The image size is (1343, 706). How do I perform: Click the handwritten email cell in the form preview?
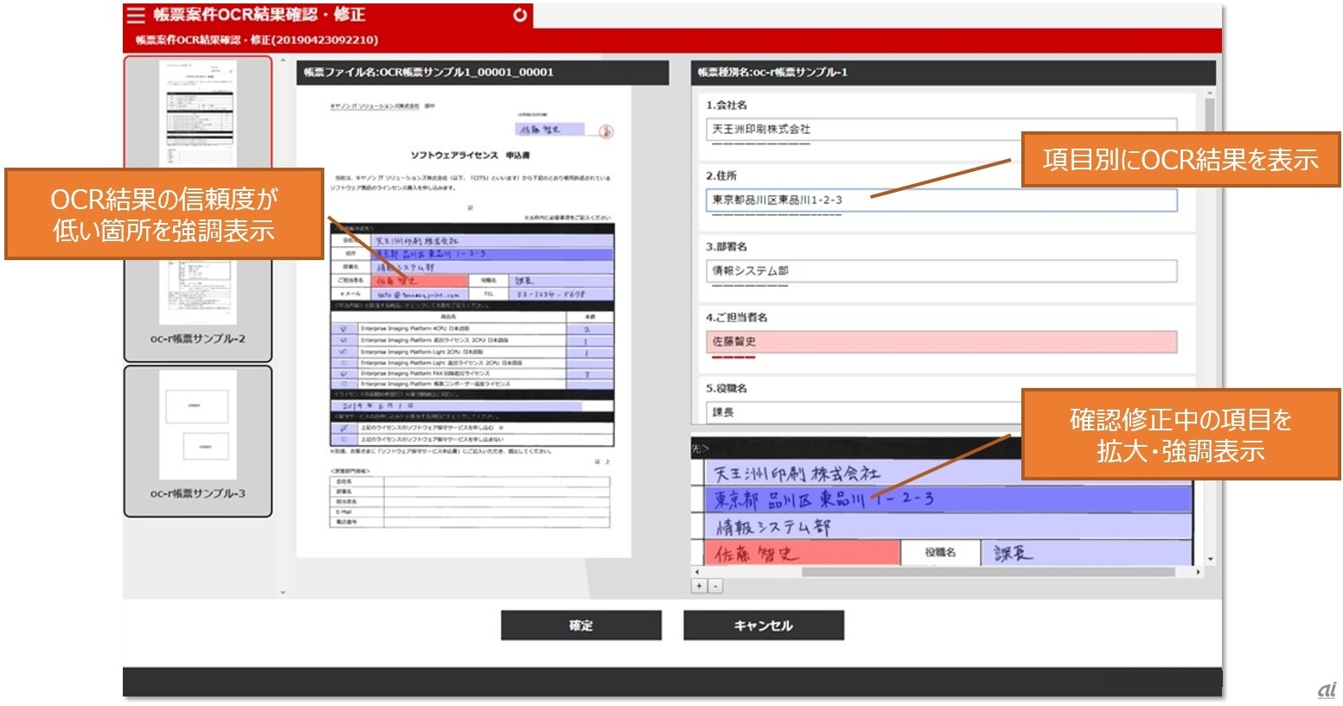pos(420,294)
